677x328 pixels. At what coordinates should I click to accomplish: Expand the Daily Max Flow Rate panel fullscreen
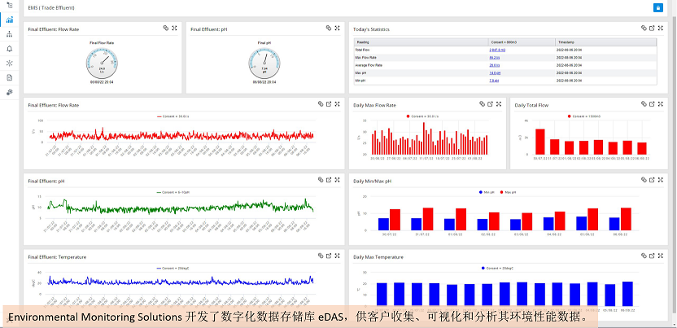pyautogui.click(x=499, y=104)
